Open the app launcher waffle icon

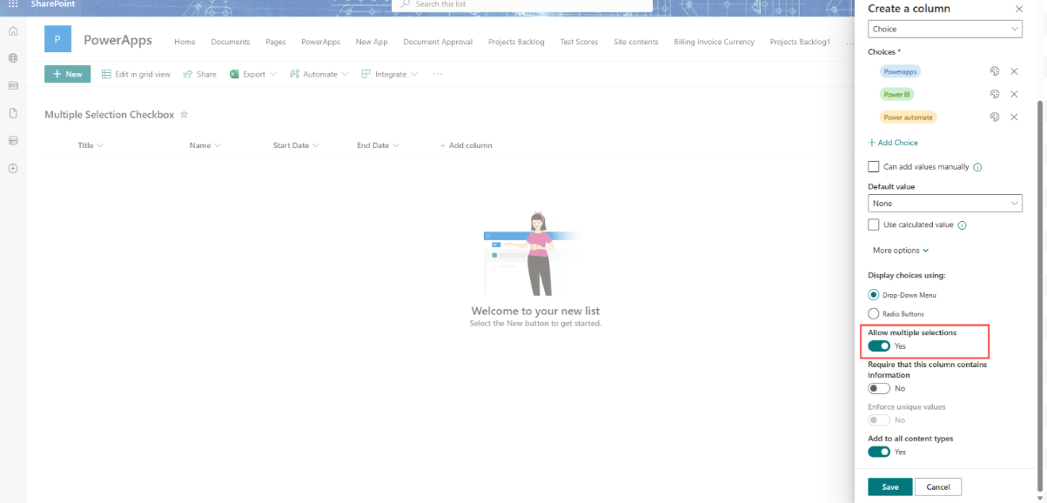tap(10, 5)
